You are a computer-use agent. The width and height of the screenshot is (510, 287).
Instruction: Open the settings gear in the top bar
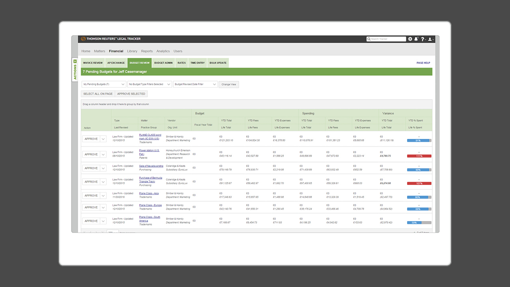[410, 39]
